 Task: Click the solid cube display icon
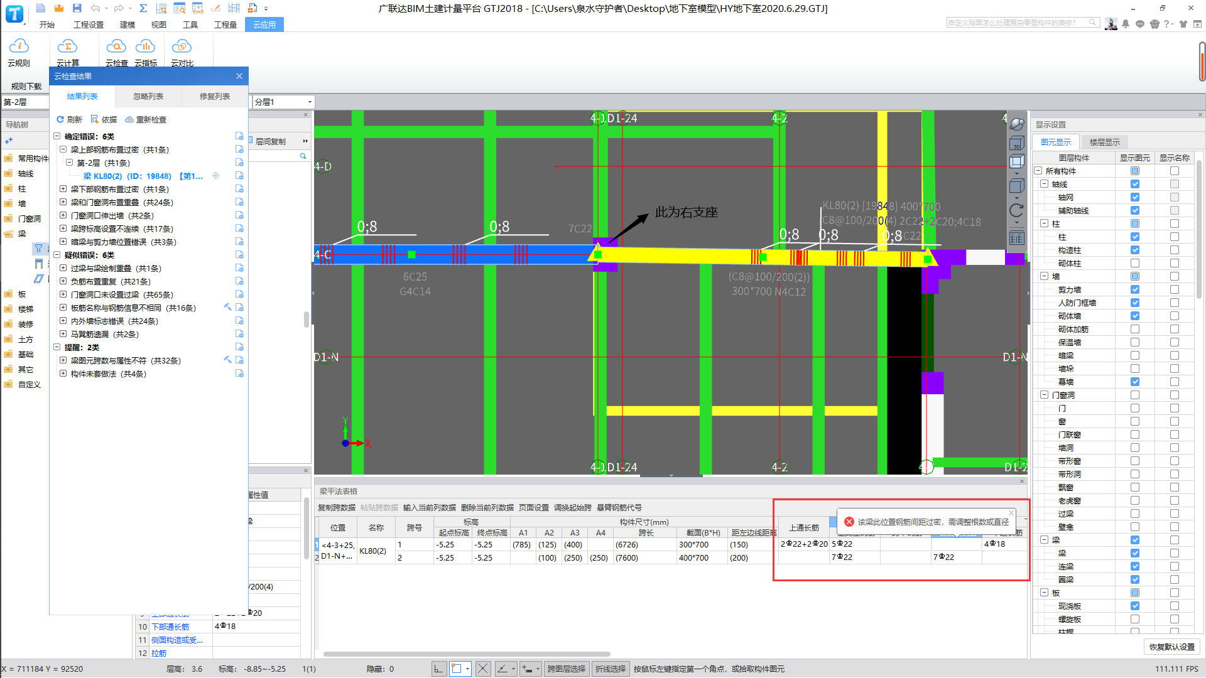(x=1017, y=186)
